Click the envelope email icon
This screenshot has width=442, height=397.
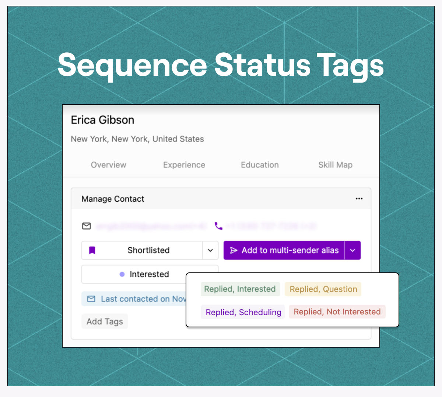pos(87,226)
